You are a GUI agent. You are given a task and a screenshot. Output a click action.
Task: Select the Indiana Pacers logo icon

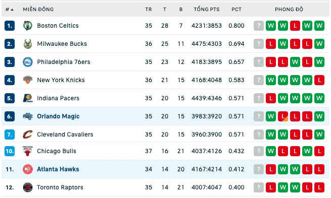[28, 98]
